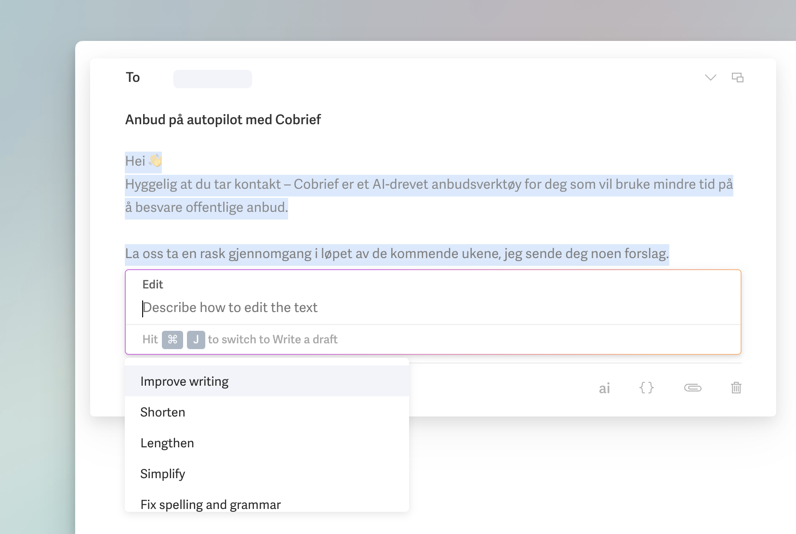Screen dimensions: 796x534
Task: Click the recipient chip in To field
Action: click(212, 79)
